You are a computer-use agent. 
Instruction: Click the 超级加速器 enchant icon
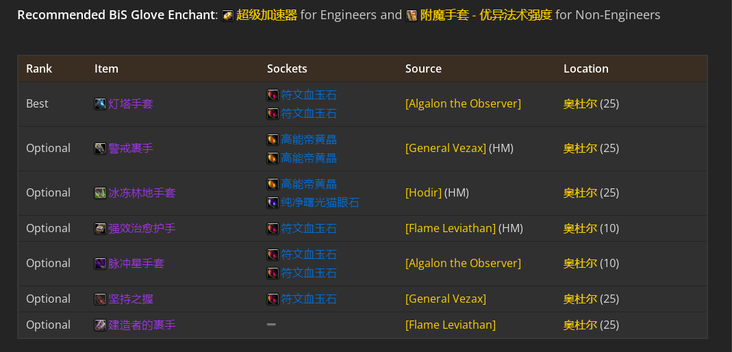tap(228, 15)
